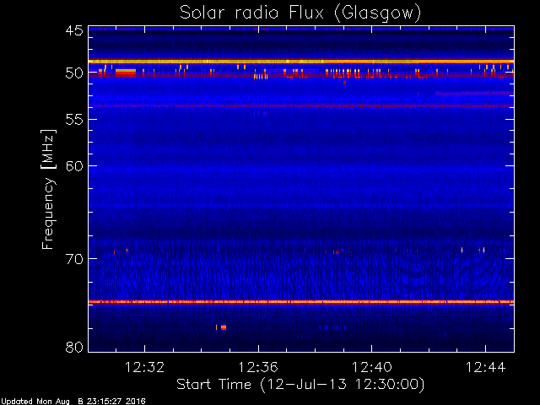Click the 55 frequency tick label
The image size is (540, 405).
click(x=74, y=120)
